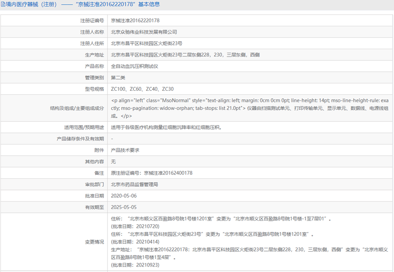Select the 变更情况 line starting "生产地址："
This screenshot has height=272, width=394.
tap(250, 253)
